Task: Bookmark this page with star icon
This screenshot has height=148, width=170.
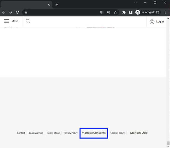Action: pyautogui.click(x=115, y=12)
